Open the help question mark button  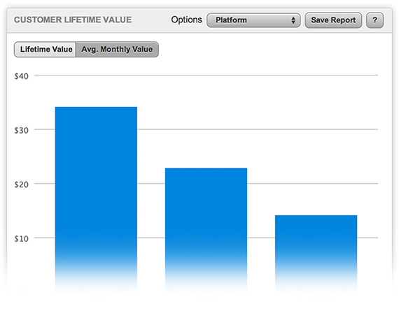374,20
